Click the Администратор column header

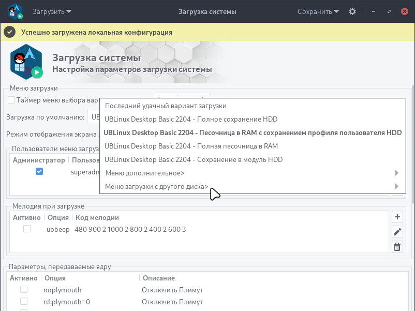point(39,160)
